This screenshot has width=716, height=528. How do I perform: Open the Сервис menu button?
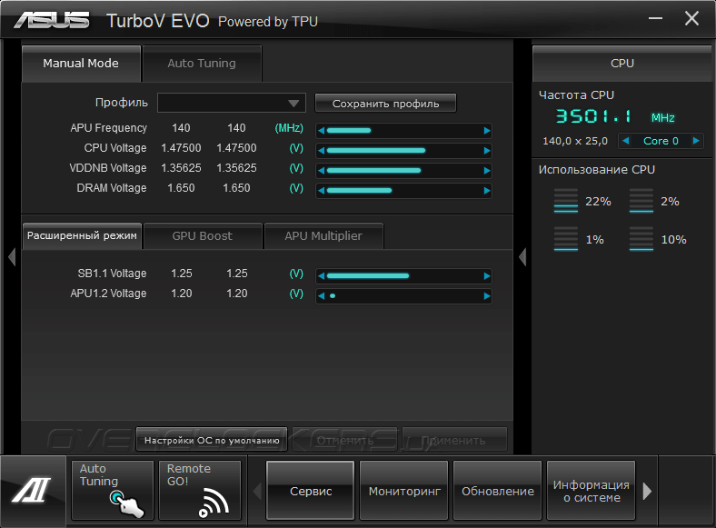pyautogui.click(x=311, y=491)
